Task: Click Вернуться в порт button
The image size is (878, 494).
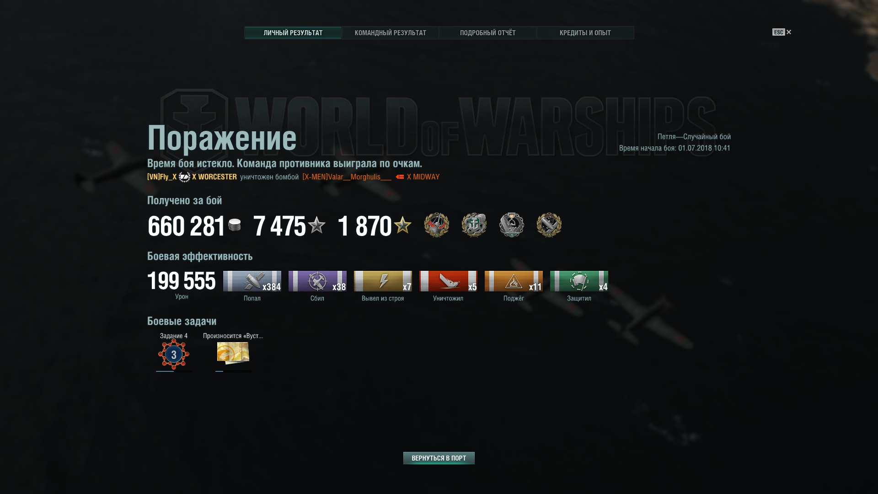Action: tap(439, 458)
